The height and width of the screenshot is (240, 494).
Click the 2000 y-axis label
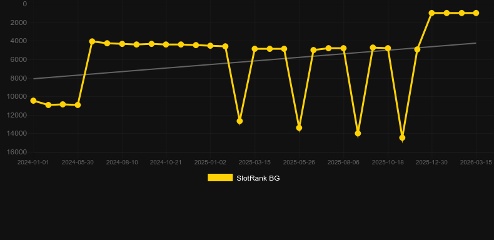(x=19, y=22)
